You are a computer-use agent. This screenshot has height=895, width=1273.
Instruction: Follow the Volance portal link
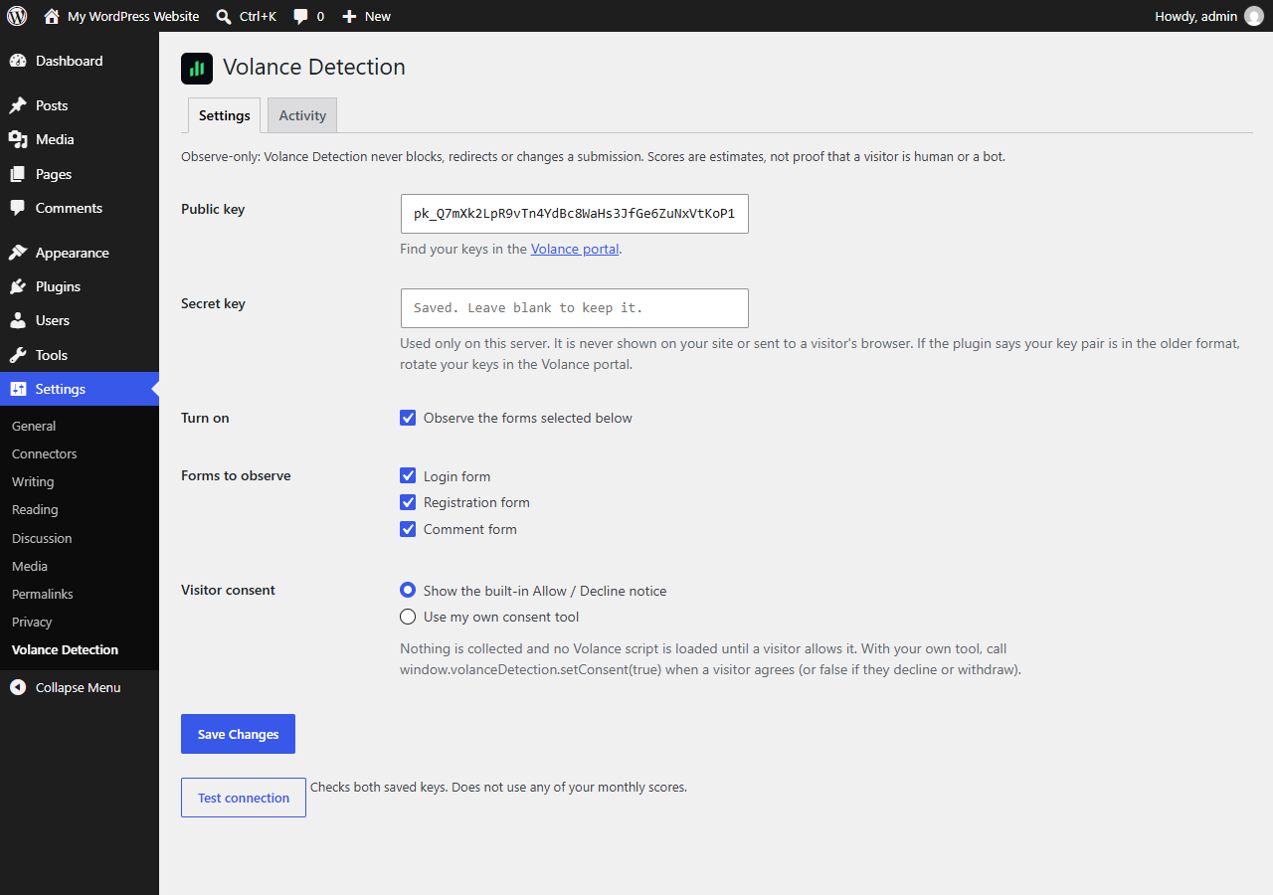(x=575, y=249)
